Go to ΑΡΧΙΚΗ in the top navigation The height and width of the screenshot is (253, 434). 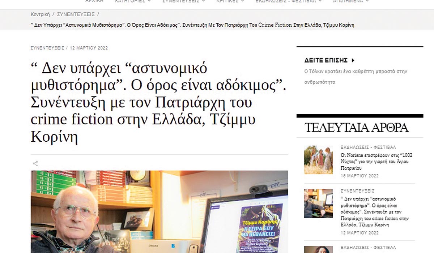[x=94, y=1]
